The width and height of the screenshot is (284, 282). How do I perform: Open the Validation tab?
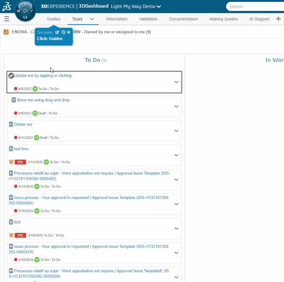click(148, 19)
